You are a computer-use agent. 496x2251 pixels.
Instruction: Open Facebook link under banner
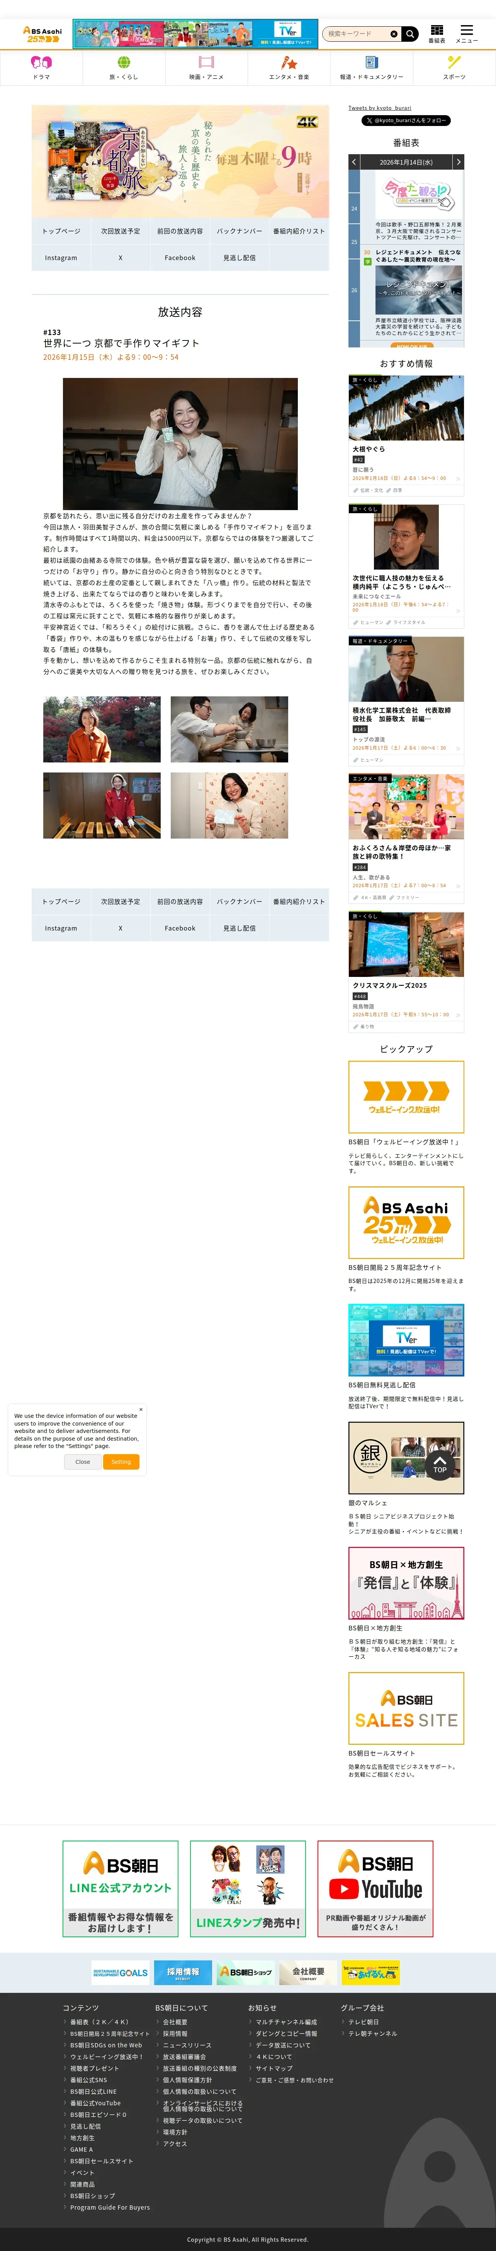point(180,258)
